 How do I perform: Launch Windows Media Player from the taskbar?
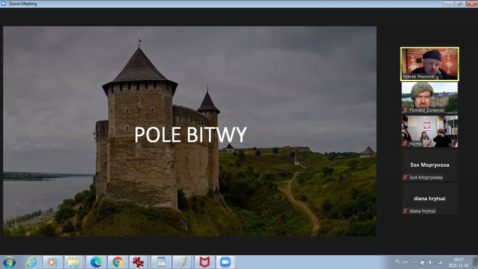(x=52, y=262)
